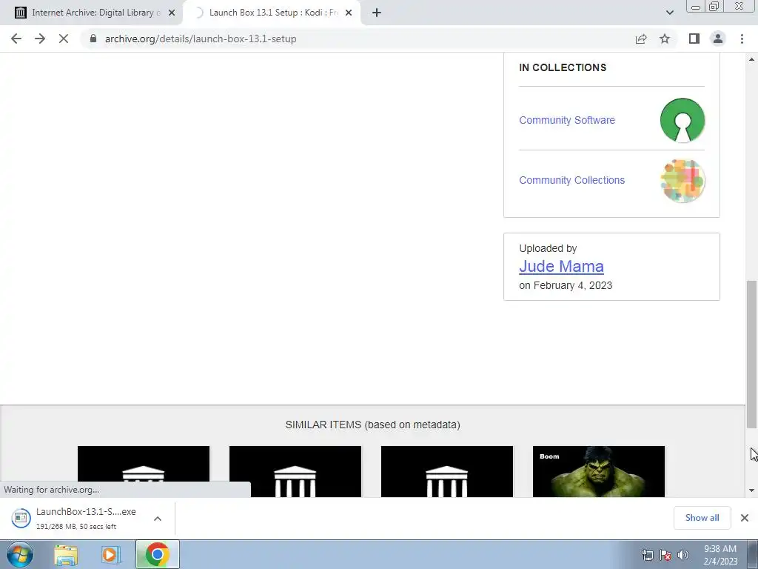Viewport: 758px width, 569px height.
Task: Click Community Software green logo
Action: [682, 120]
